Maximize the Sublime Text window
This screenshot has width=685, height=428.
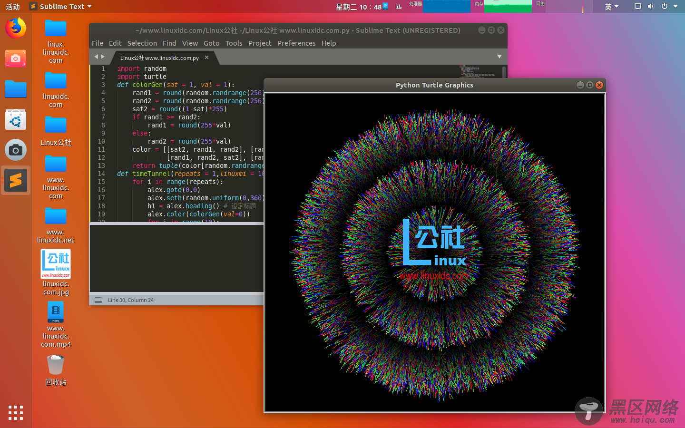pyautogui.click(x=491, y=30)
